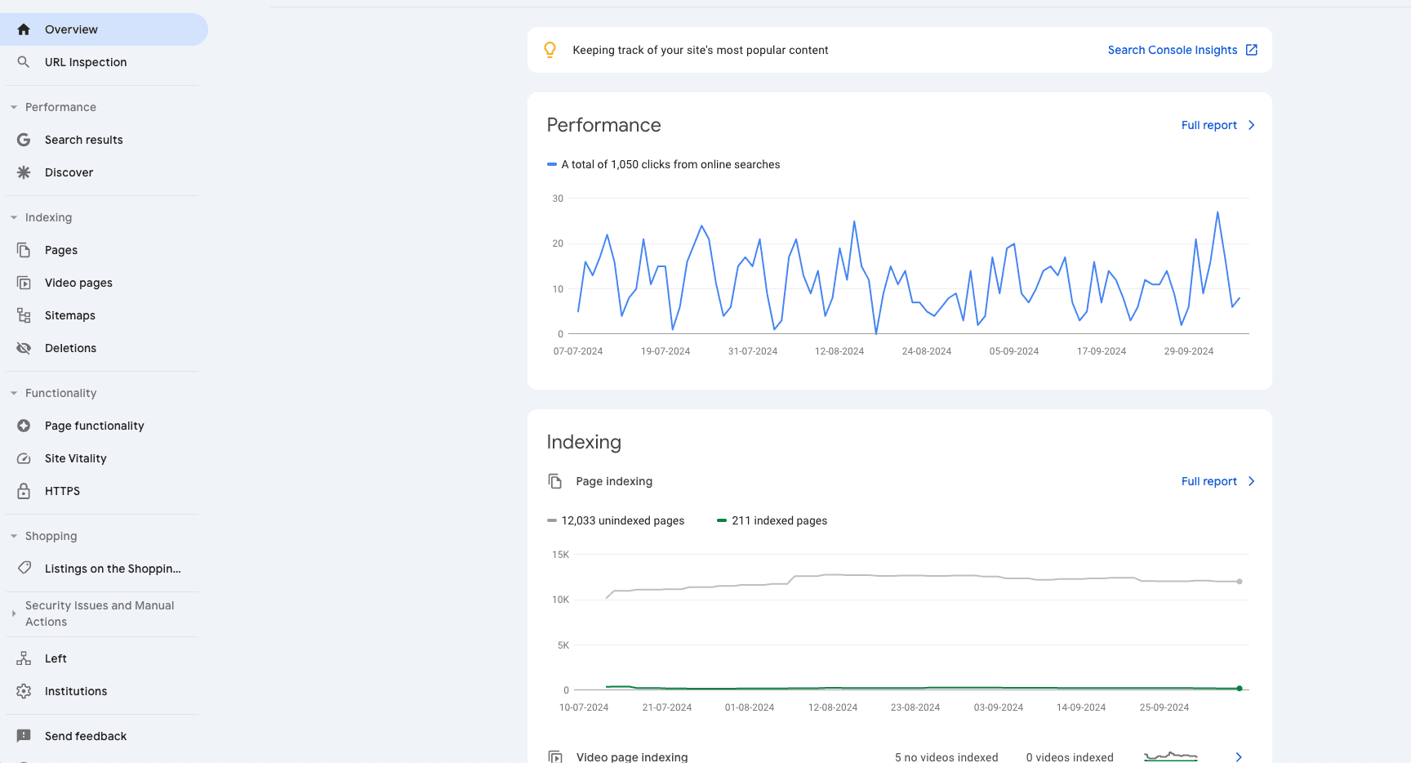This screenshot has width=1411, height=763.
Task: Click the Deletions crossed-eye icon
Action: tap(24, 348)
